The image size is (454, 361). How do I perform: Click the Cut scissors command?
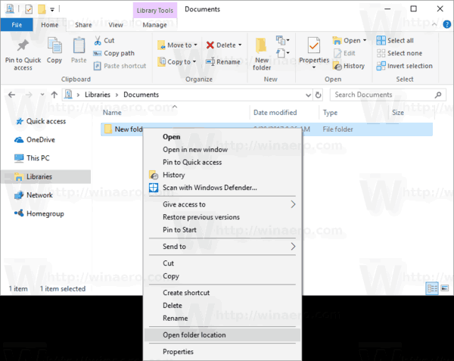(104, 41)
